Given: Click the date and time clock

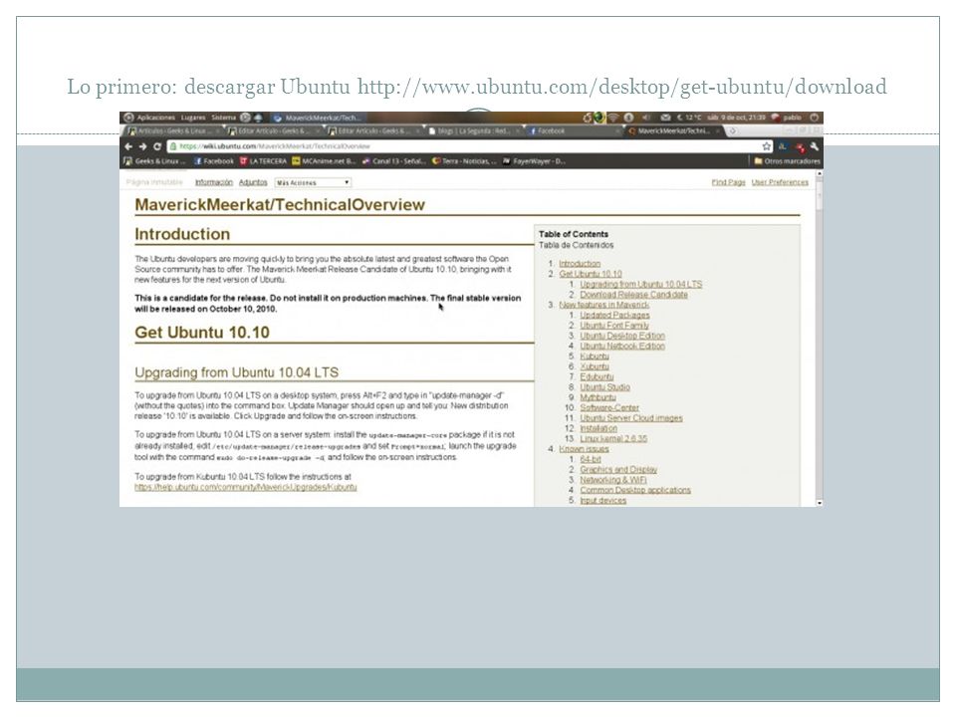Looking at the screenshot, I should [x=736, y=118].
